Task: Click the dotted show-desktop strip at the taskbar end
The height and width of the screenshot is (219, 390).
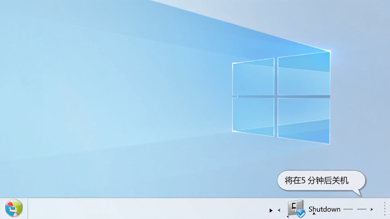Action: pos(385,209)
